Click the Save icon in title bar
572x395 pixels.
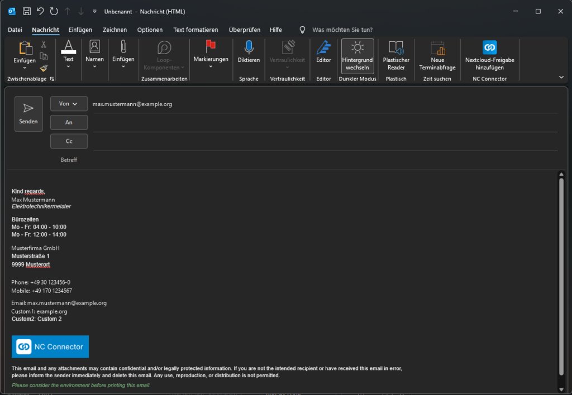(27, 11)
